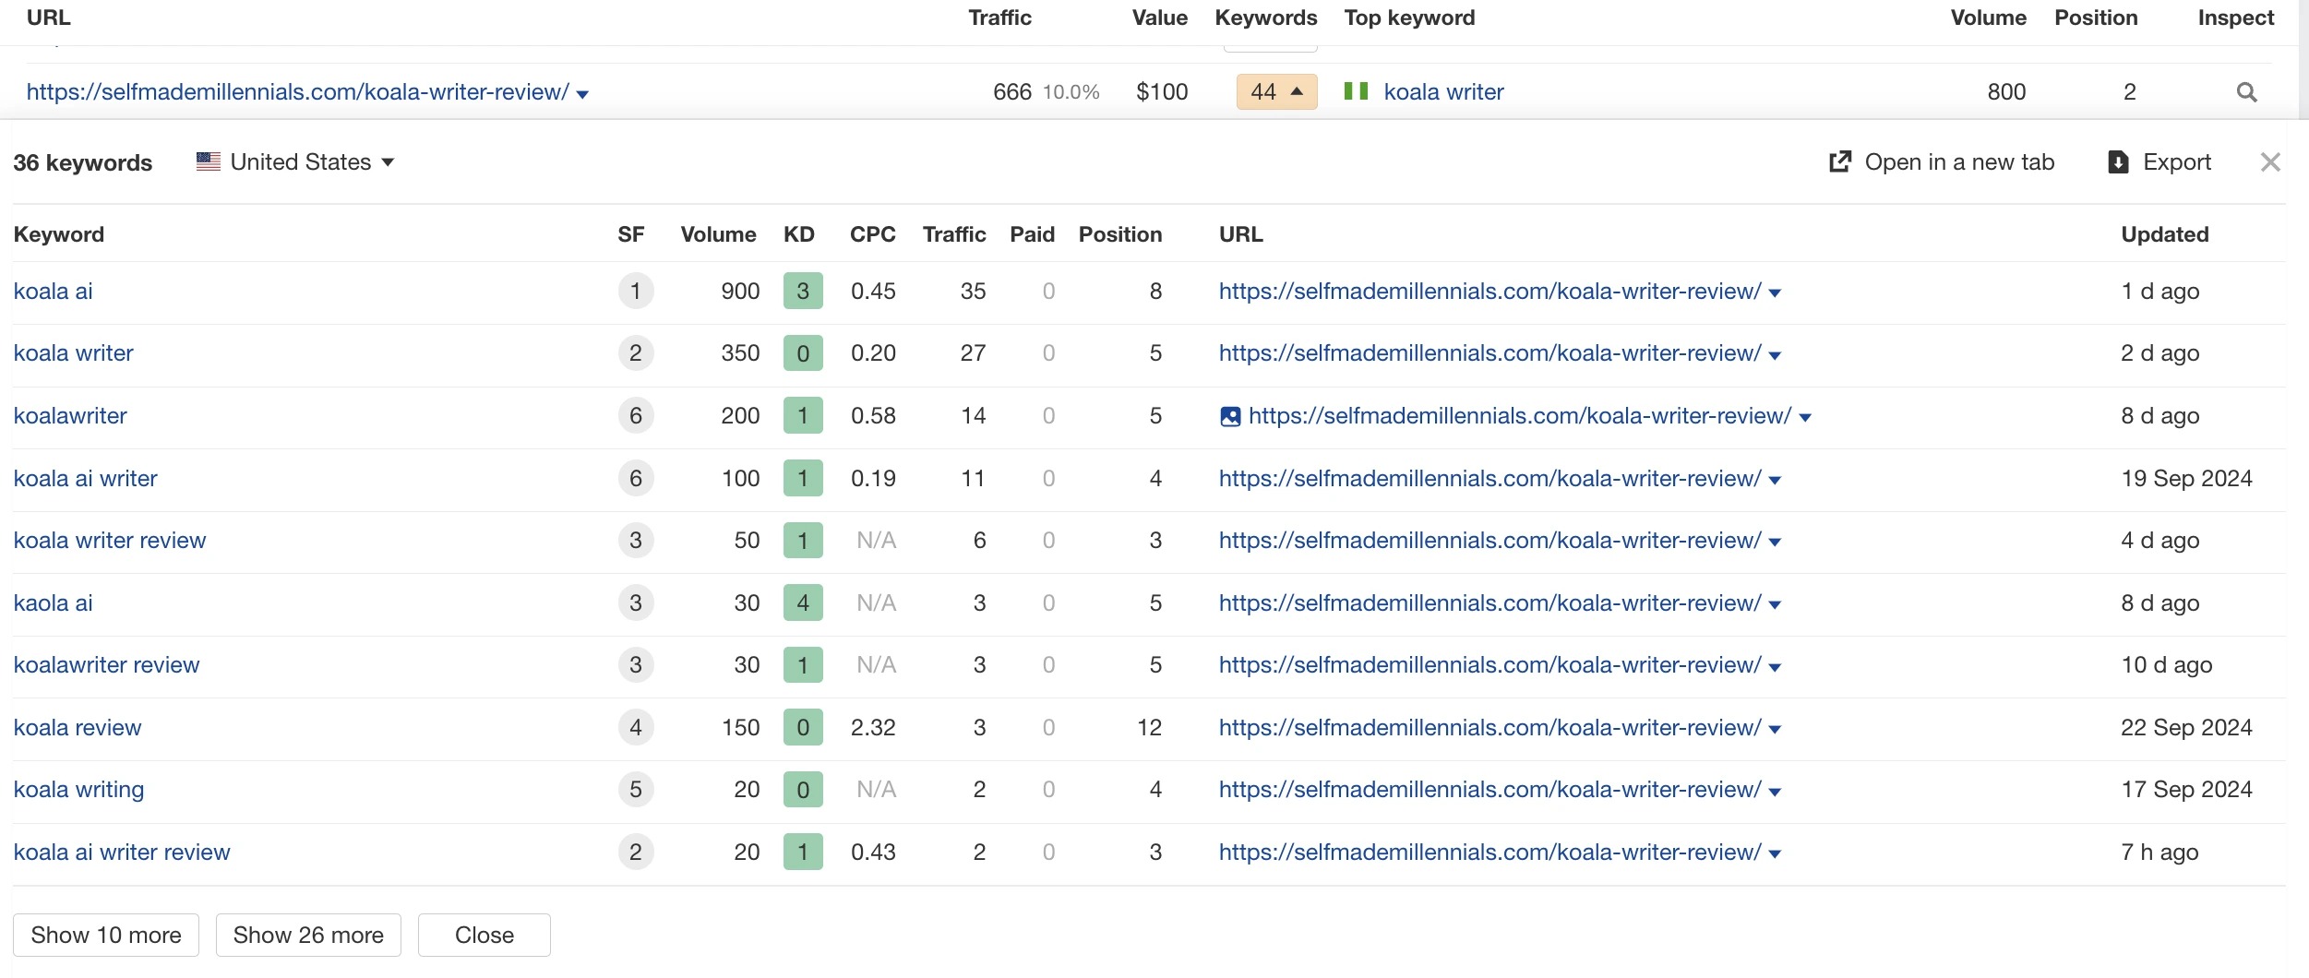Click the Export download icon
Image resolution: width=2309 pixels, height=978 pixels.
pyautogui.click(x=2119, y=162)
